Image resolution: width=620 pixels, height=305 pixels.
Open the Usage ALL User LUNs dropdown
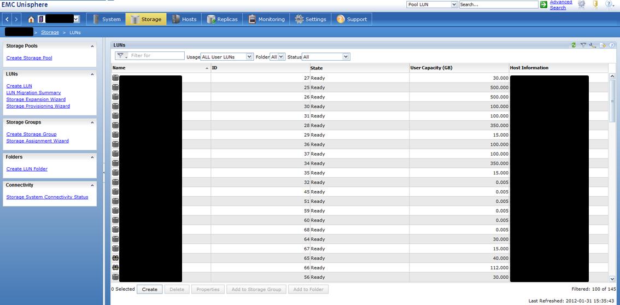point(226,57)
